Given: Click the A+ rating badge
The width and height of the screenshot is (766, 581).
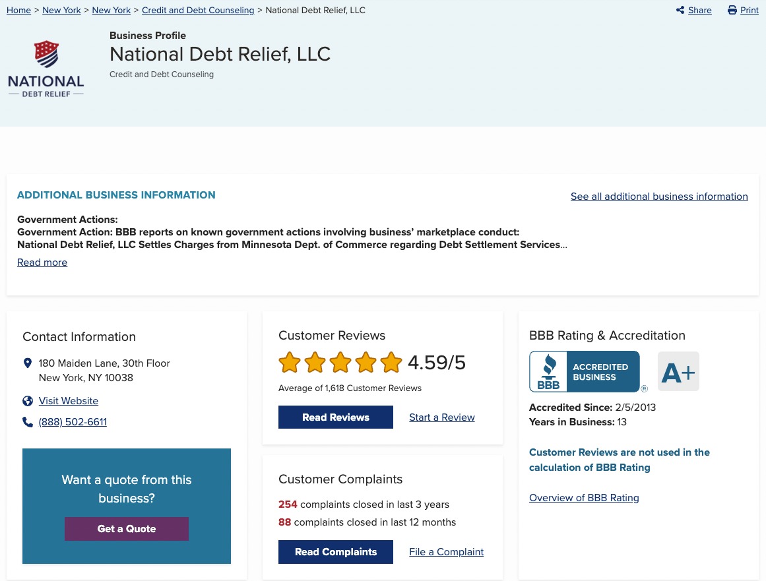Looking at the screenshot, I should pos(678,371).
